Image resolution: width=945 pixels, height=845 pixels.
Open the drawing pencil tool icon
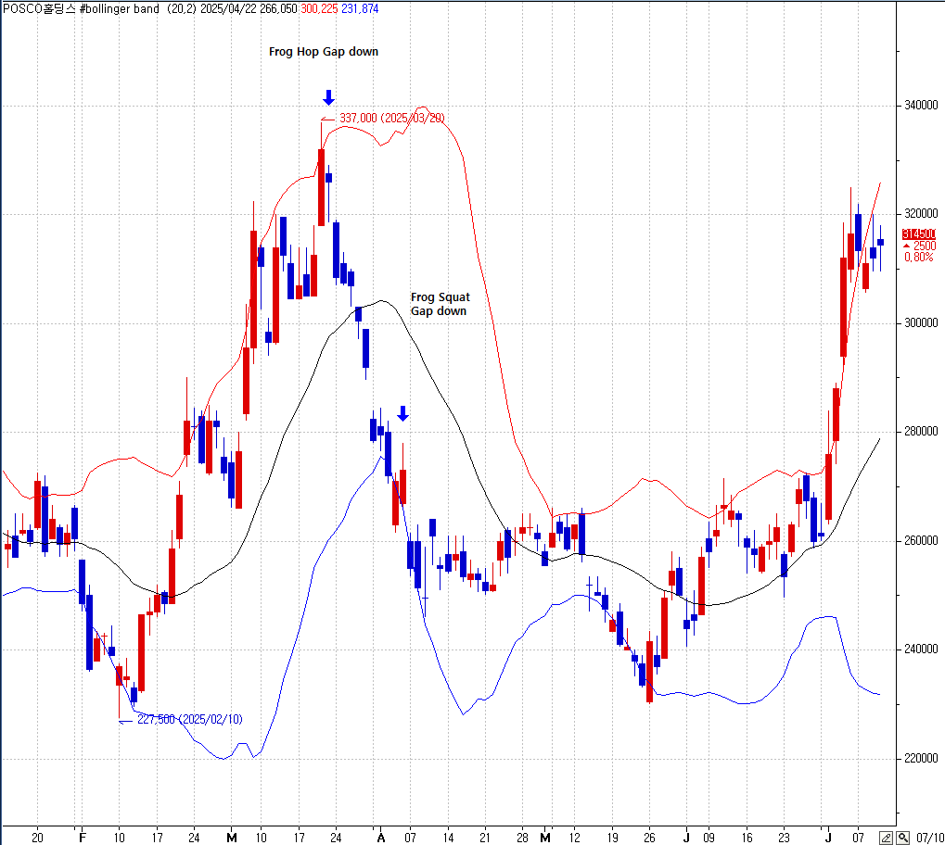pos(886,838)
